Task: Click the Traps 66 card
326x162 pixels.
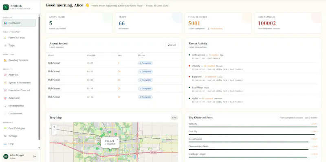Action: point(149,23)
